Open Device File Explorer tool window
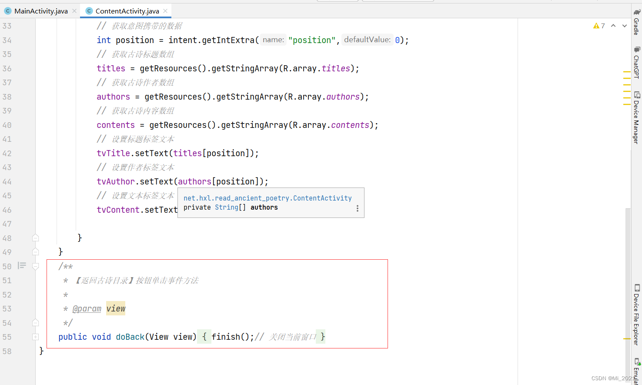This screenshot has height=385, width=642. (x=636, y=315)
